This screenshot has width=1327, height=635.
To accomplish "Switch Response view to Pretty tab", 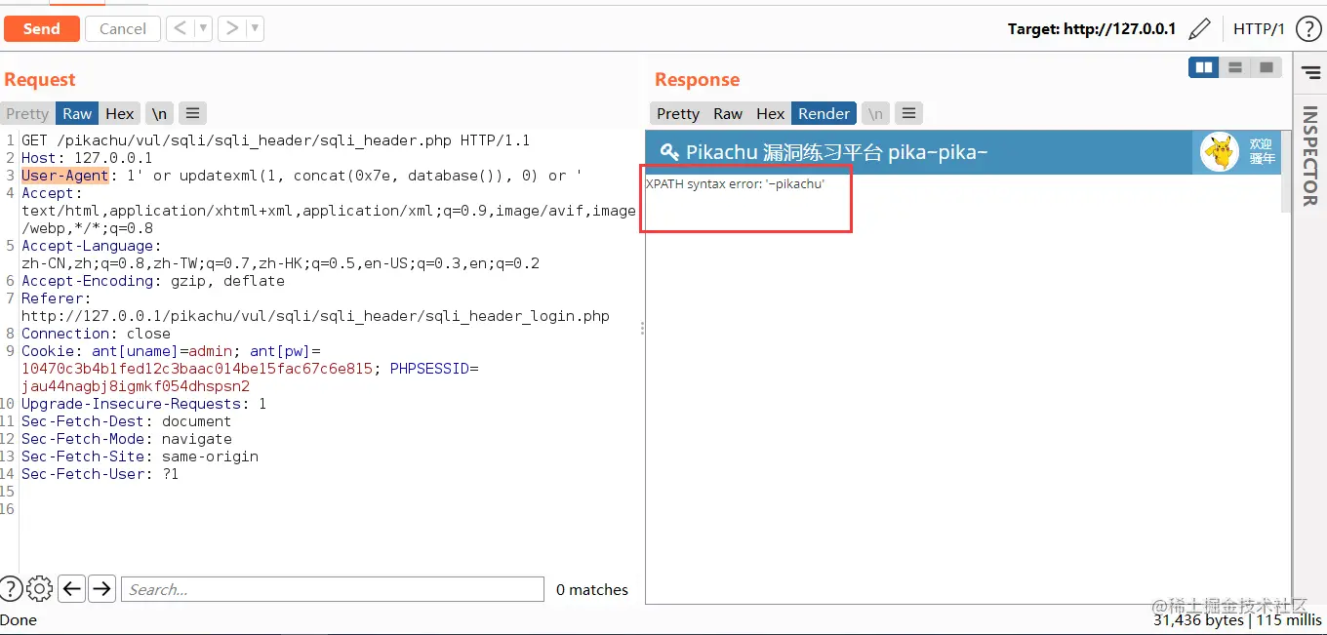I will pyautogui.click(x=678, y=113).
